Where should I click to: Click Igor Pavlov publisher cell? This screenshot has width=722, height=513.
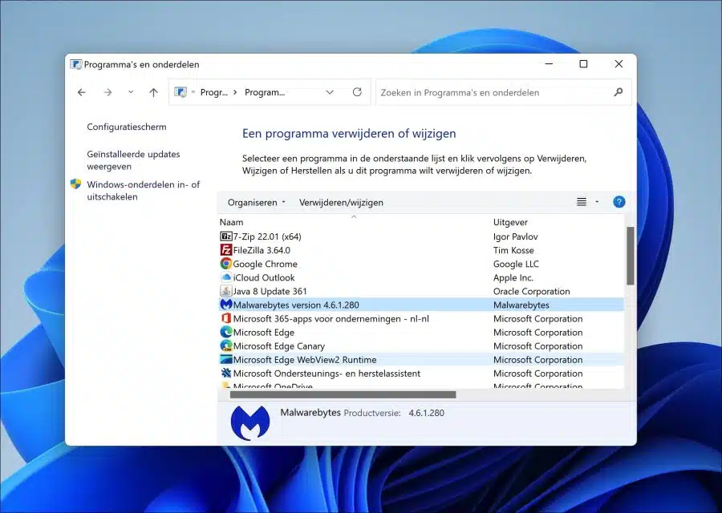coord(515,236)
